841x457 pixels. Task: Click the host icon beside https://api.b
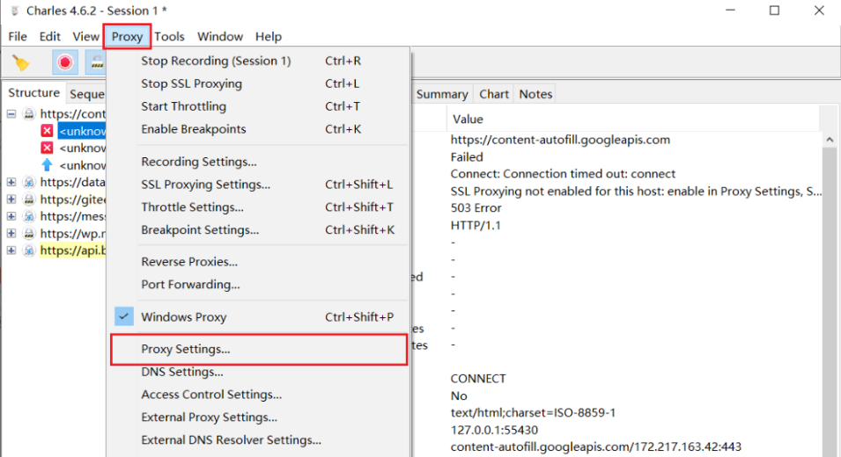click(x=29, y=250)
